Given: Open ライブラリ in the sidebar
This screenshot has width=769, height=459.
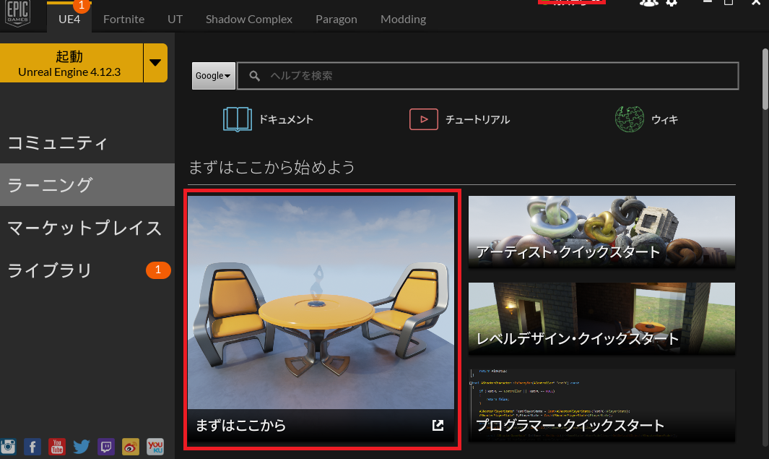Looking at the screenshot, I should point(87,270).
